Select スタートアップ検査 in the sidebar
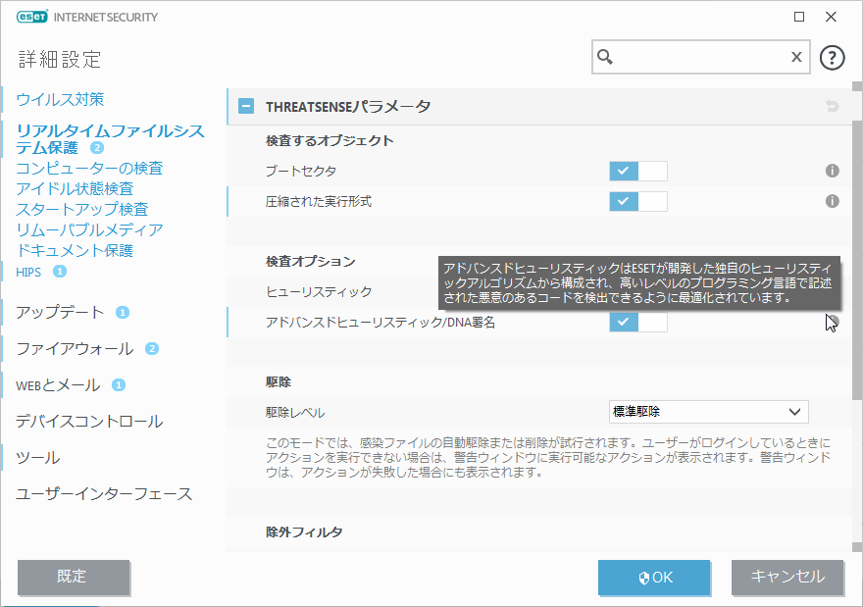 (82, 209)
